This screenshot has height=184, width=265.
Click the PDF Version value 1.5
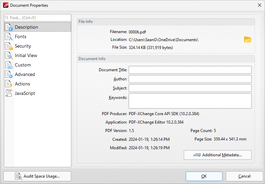click(131, 131)
